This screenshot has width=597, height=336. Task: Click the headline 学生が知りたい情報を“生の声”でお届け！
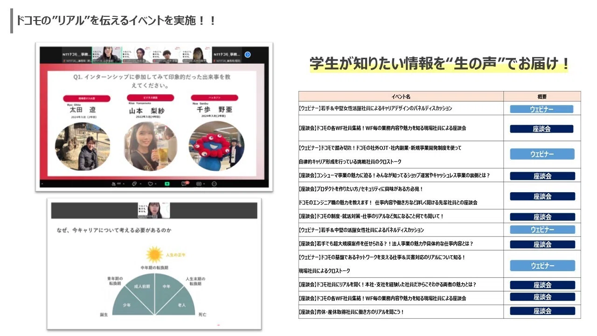pos(439,64)
